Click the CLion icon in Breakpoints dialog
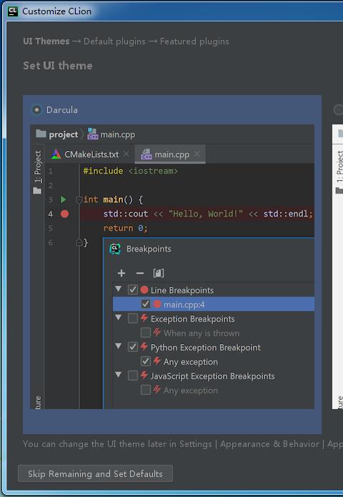This screenshot has width=343, height=497. (x=115, y=249)
